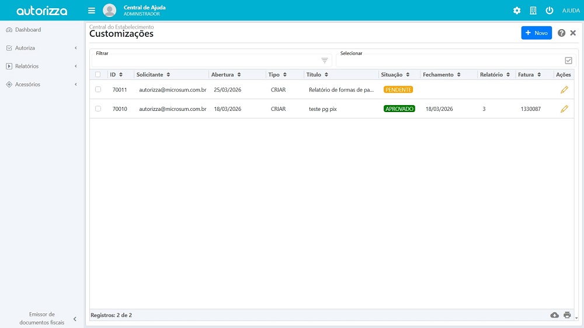Check the box for row 70011
Viewport: 584px width, 328px height.
(x=98, y=89)
